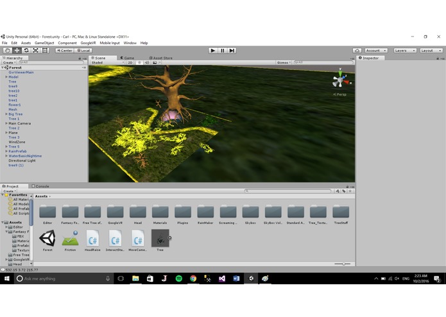Viewport: 446px width, 317px height.
Task: Open the Window menu
Action: click(x=130, y=43)
